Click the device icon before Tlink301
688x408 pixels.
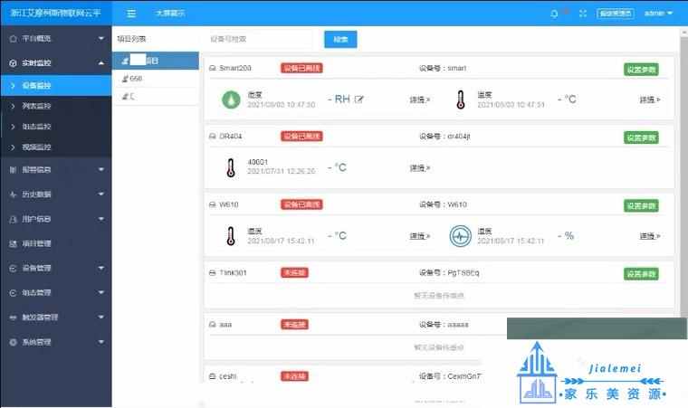click(213, 273)
